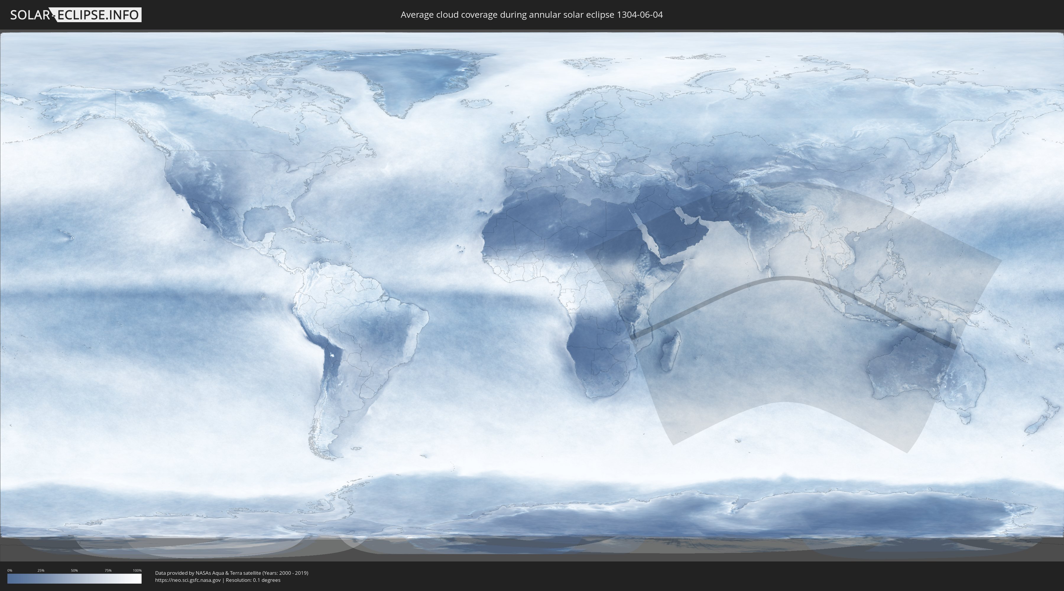This screenshot has height=591, width=1064.
Task: Click the eclipse title text at top
Action: click(x=531, y=15)
